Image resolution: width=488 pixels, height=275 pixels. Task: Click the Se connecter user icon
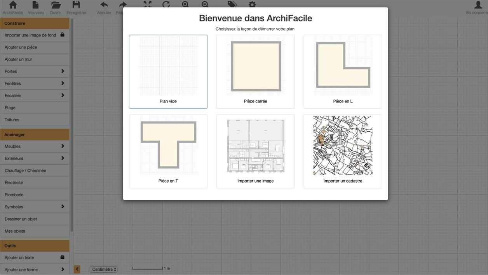478,5
